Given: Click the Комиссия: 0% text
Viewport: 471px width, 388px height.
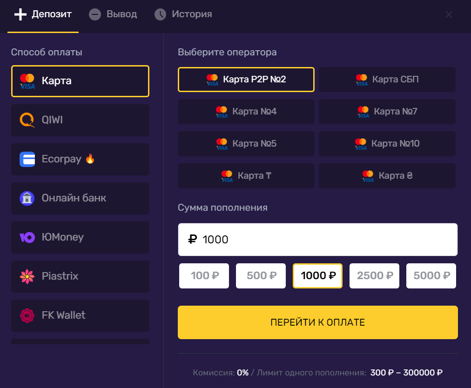Looking at the screenshot, I should 221,373.
